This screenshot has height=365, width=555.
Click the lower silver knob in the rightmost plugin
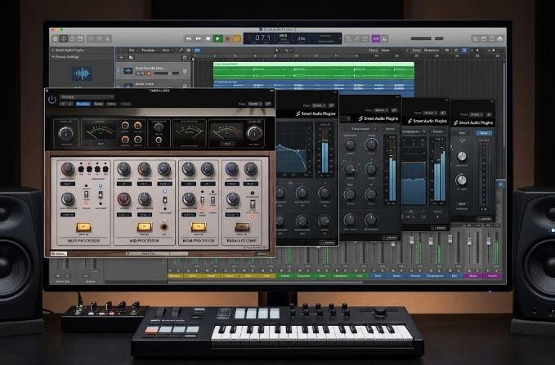[x=462, y=180]
